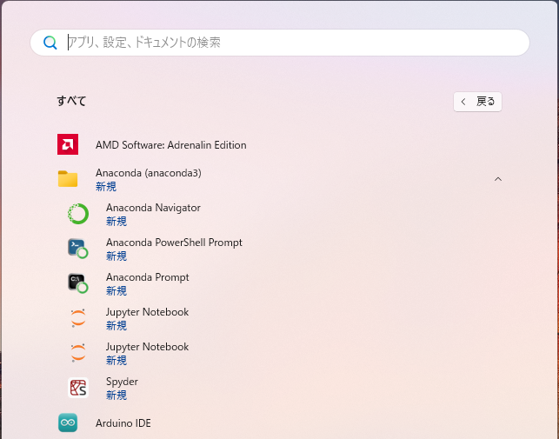Click the Spyder application icon
This screenshot has height=439, width=559.
pyautogui.click(x=78, y=388)
